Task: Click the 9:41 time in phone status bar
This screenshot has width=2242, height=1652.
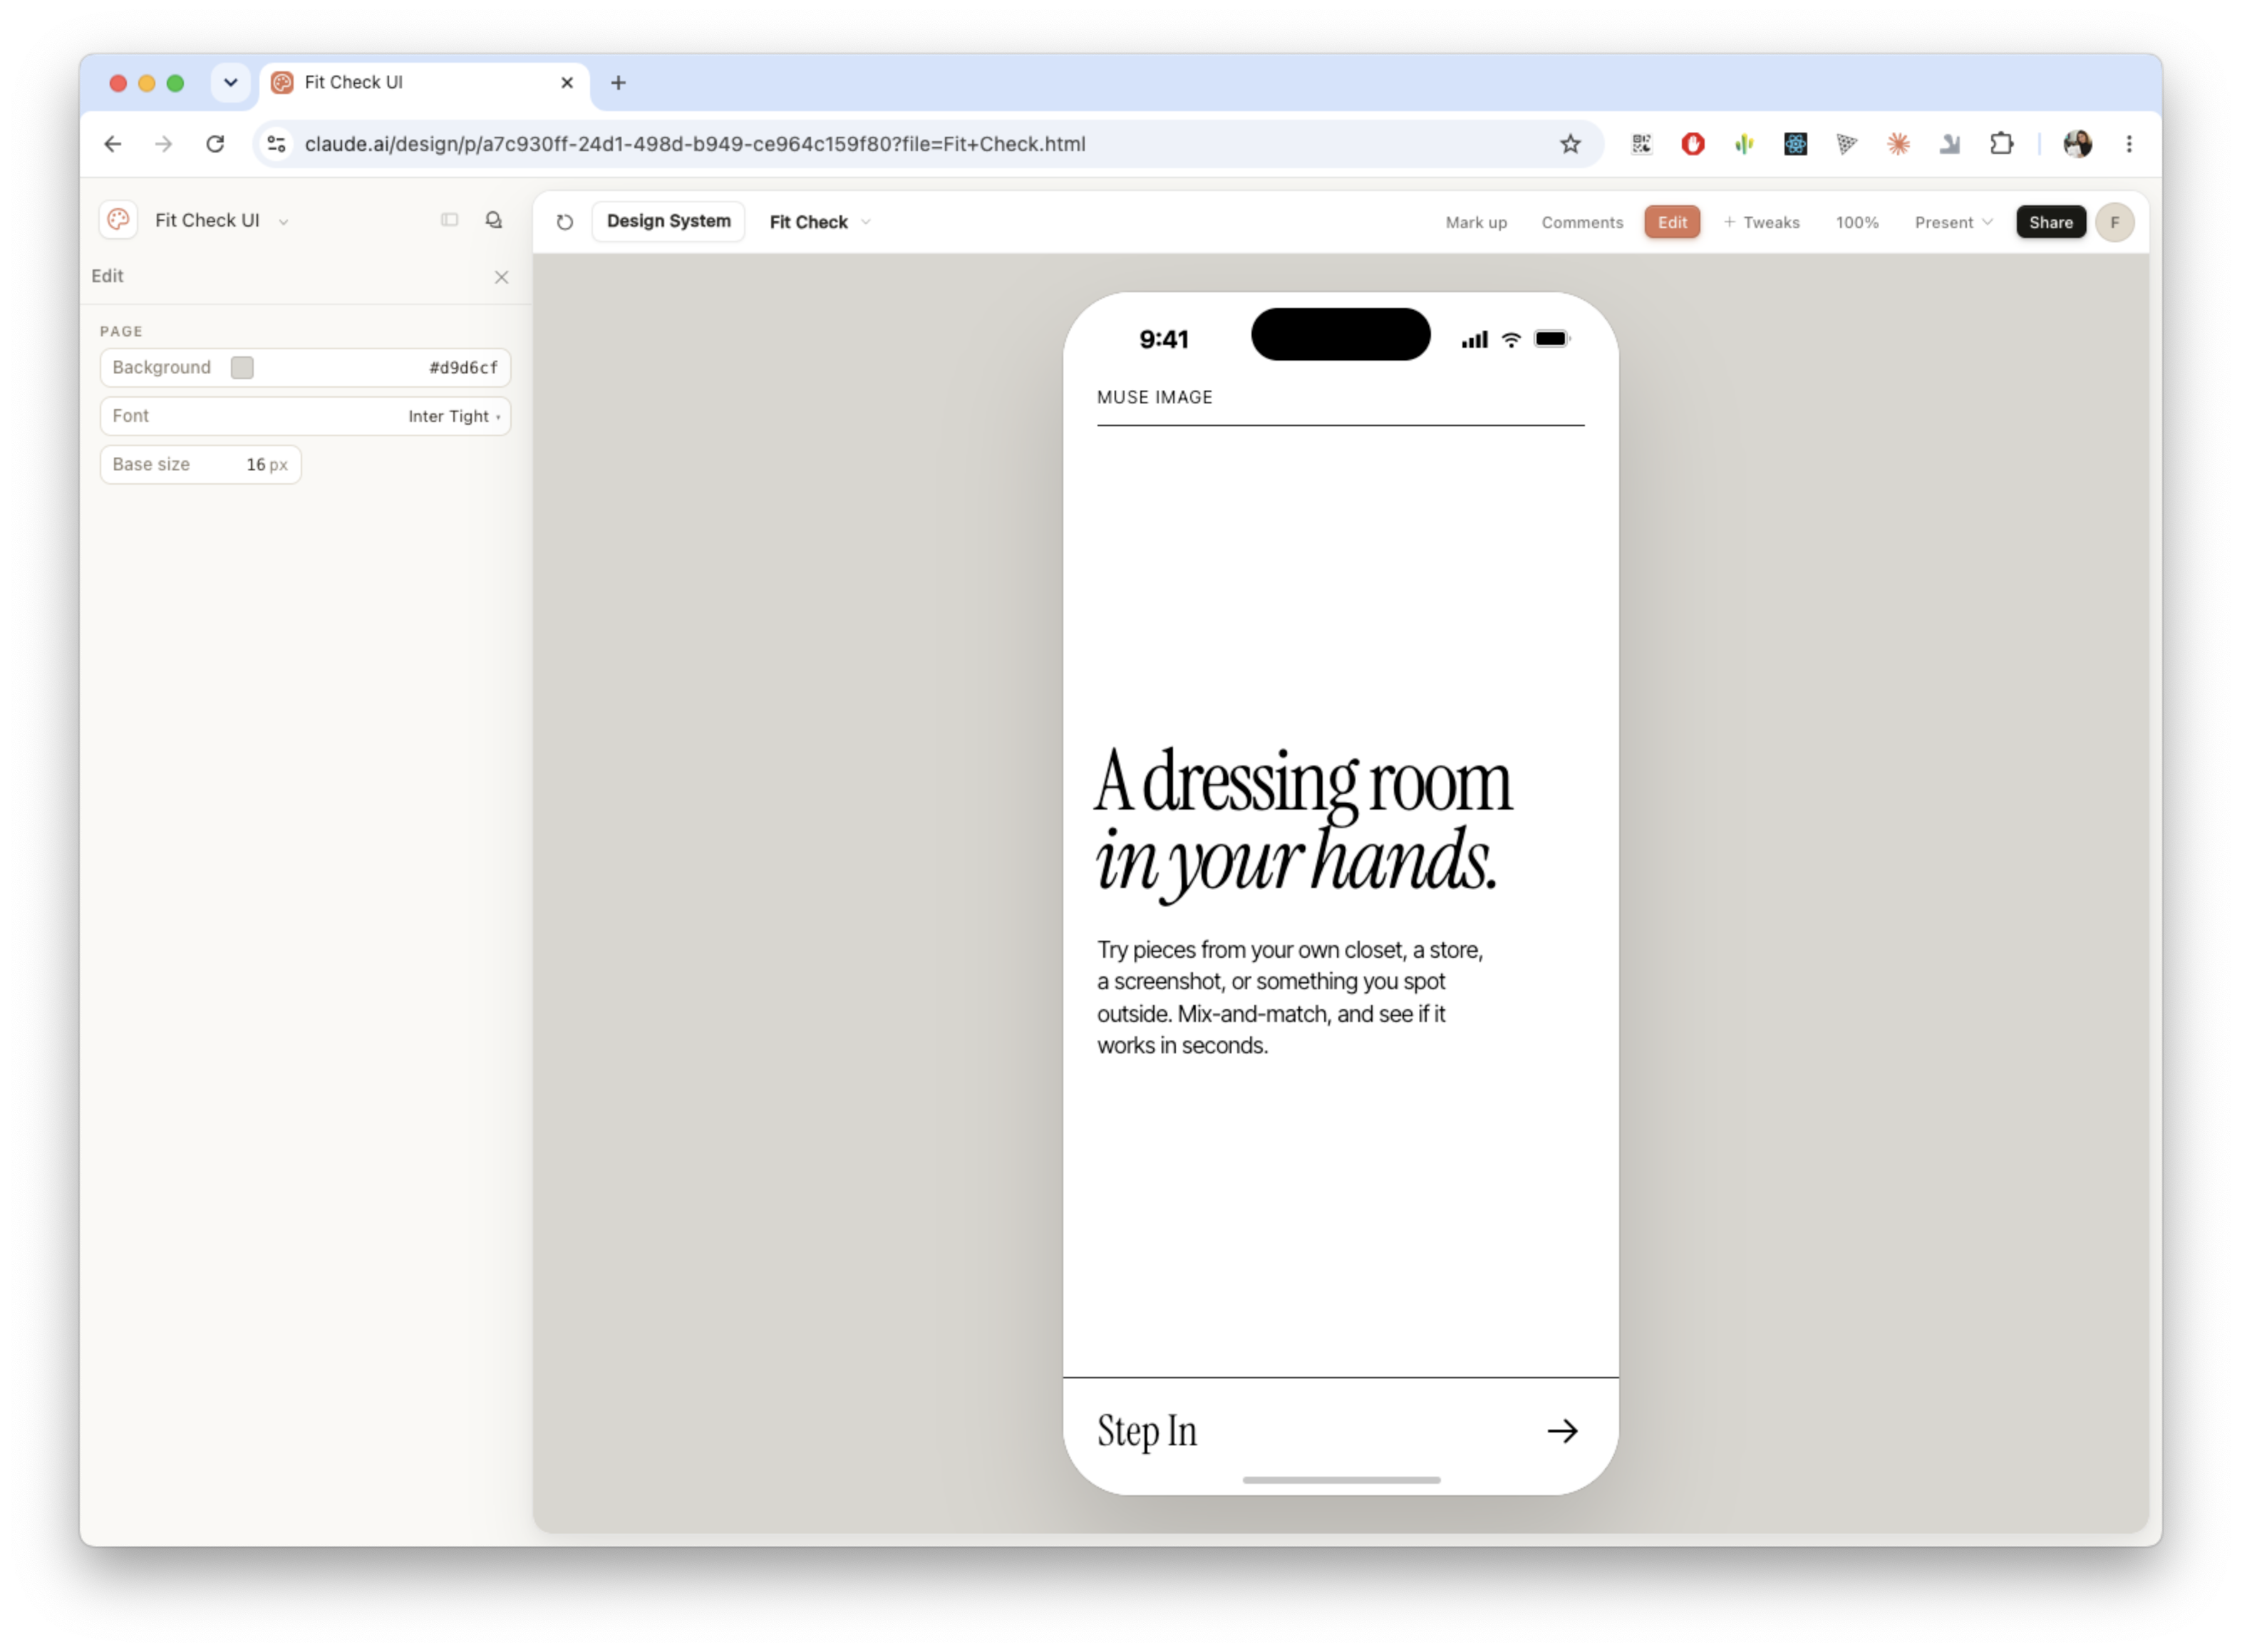Action: (x=1163, y=339)
